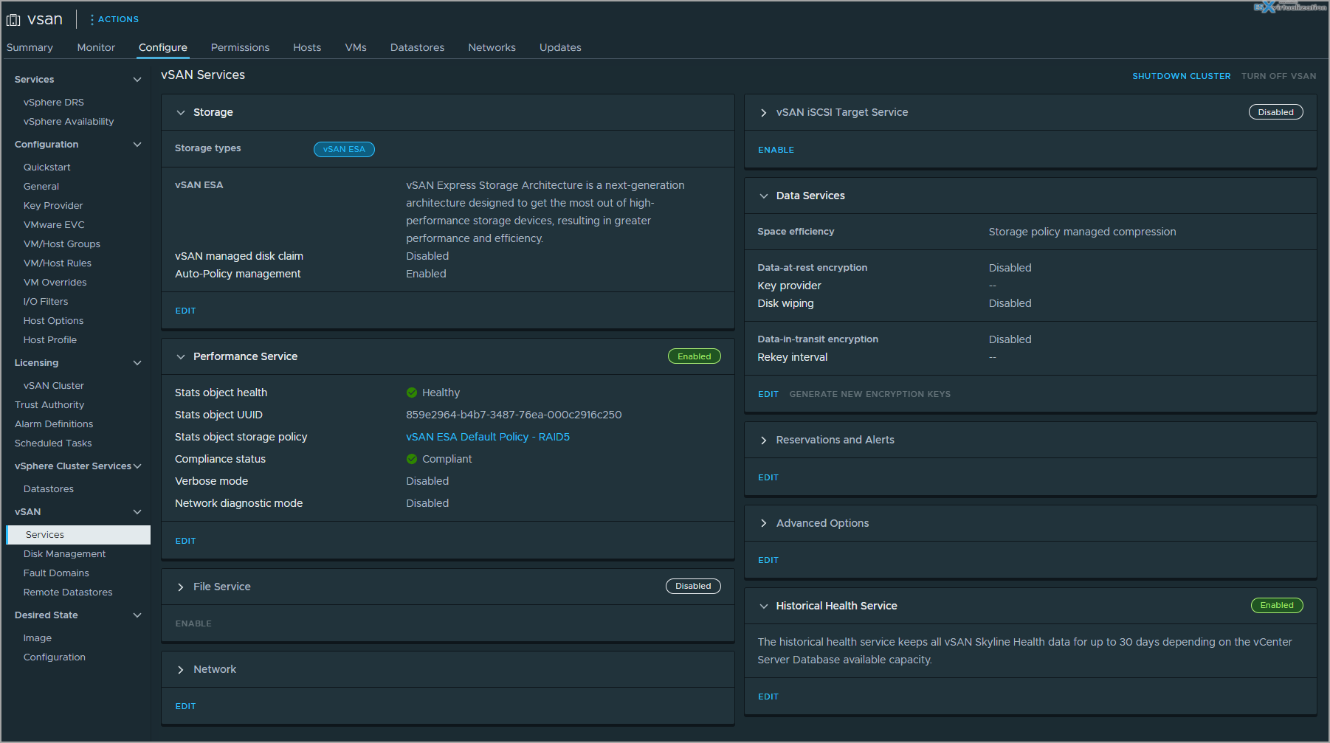This screenshot has height=743, width=1330.
Task: Enable the vSAN iSCSI Target Service
Action: (776, 150)
